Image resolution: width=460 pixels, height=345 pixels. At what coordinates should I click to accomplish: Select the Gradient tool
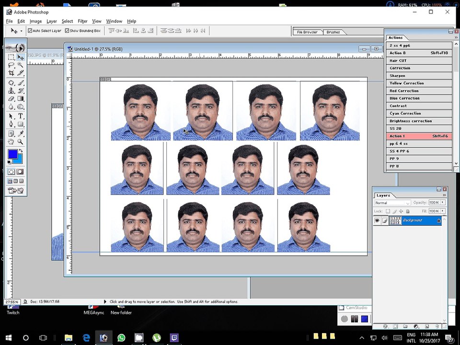(20, 99)
